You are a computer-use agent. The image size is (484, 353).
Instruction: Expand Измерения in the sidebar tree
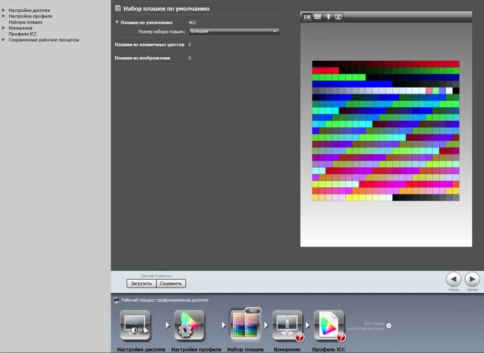(4, 28)
